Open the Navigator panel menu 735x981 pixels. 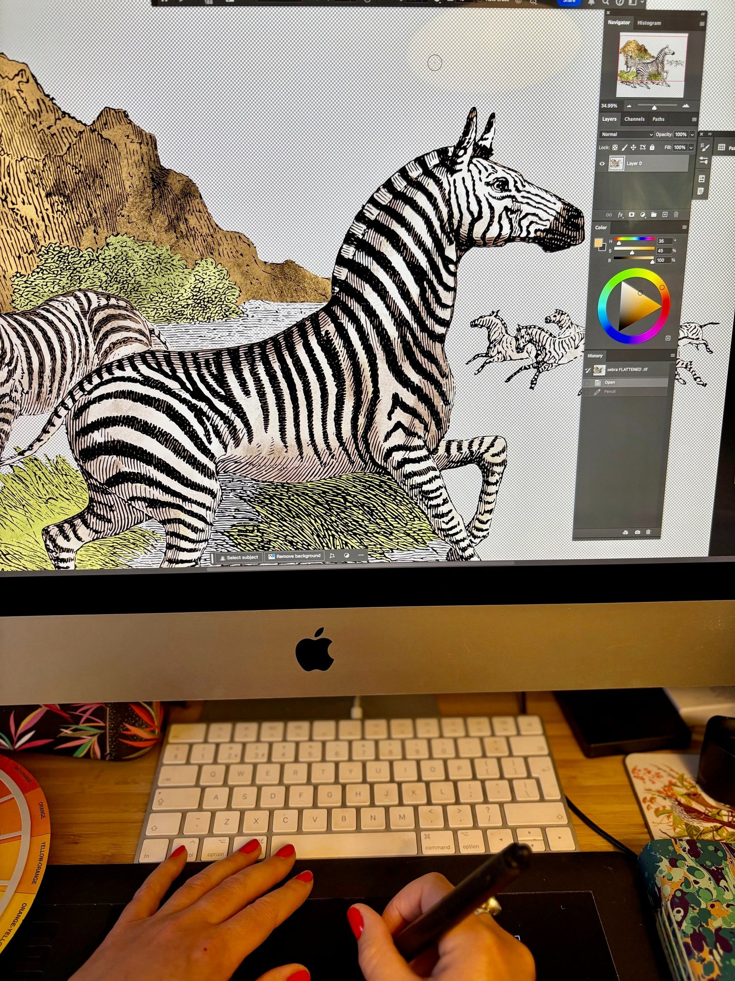tap(702, 23)
